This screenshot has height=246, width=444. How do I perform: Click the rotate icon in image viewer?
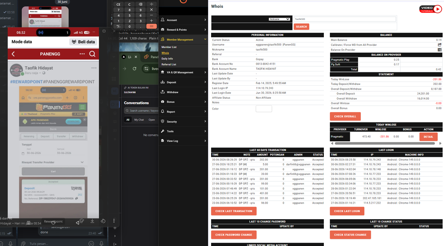click(103, 221)
